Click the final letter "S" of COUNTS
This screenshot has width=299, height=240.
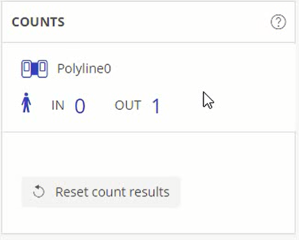pyautogui.click(x=61, y=22)
